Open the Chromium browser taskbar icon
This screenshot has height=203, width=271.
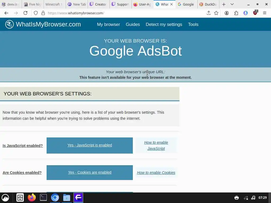[x=55, y=198]
